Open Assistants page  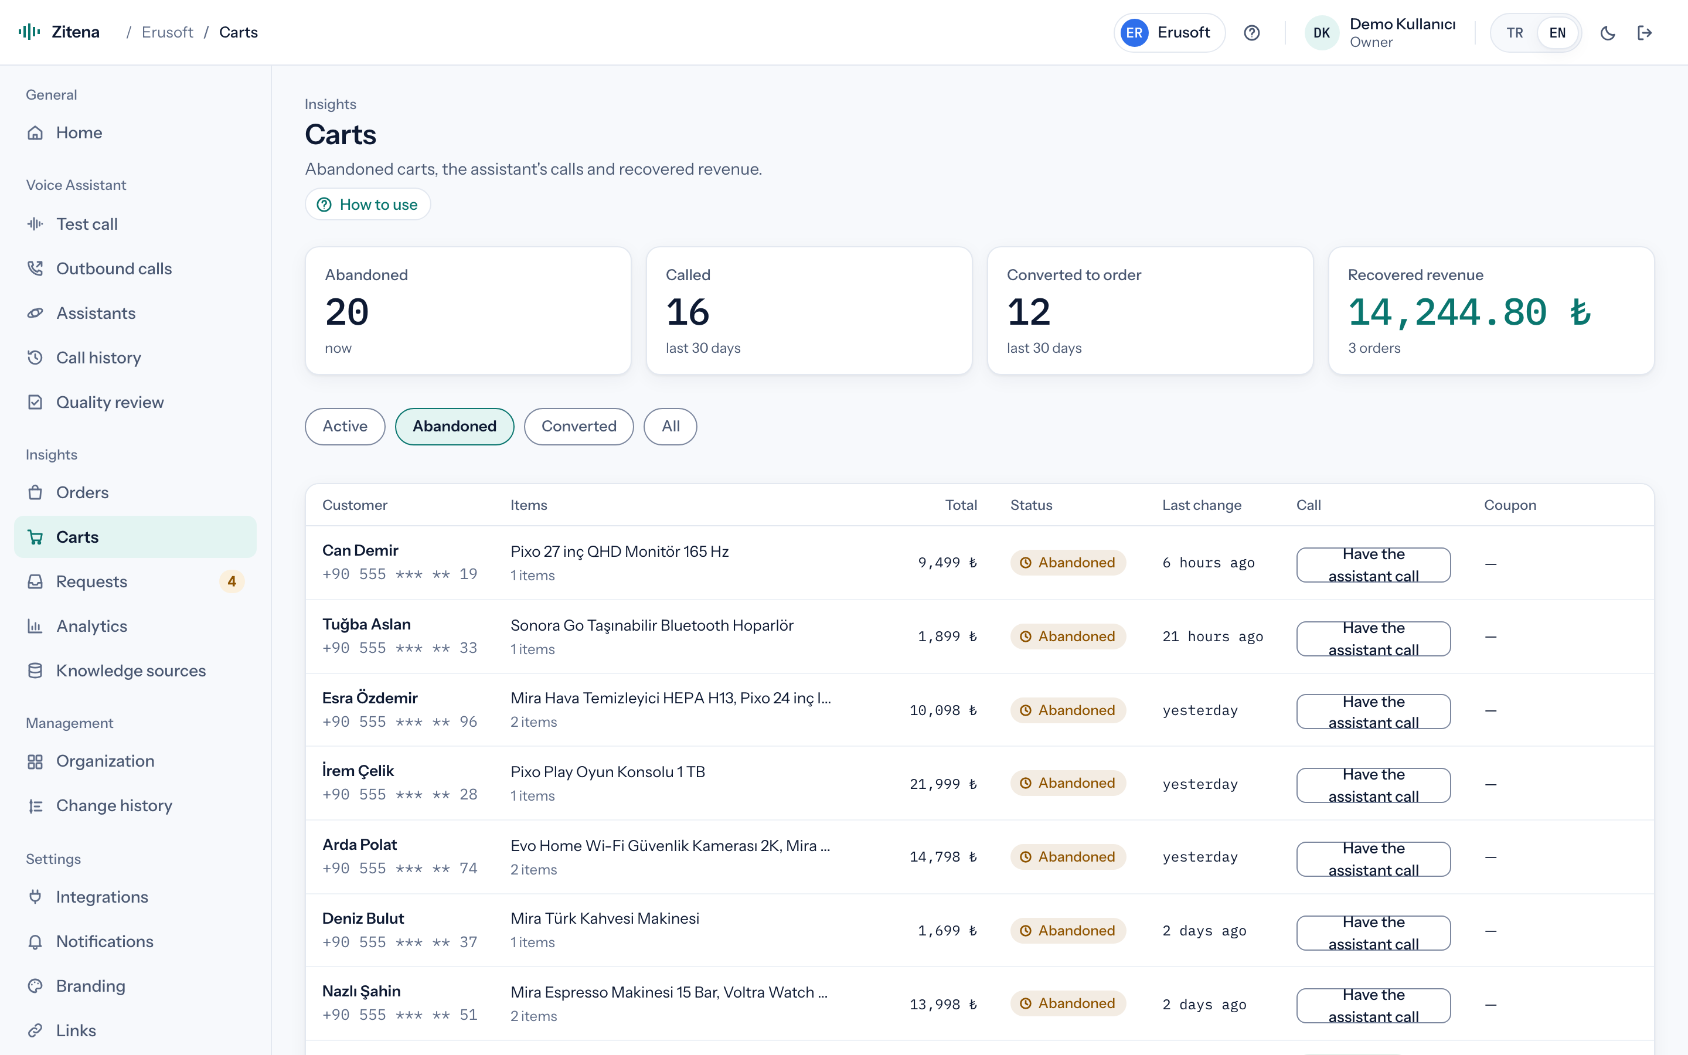pyautogui.click(x=135, y=314)
